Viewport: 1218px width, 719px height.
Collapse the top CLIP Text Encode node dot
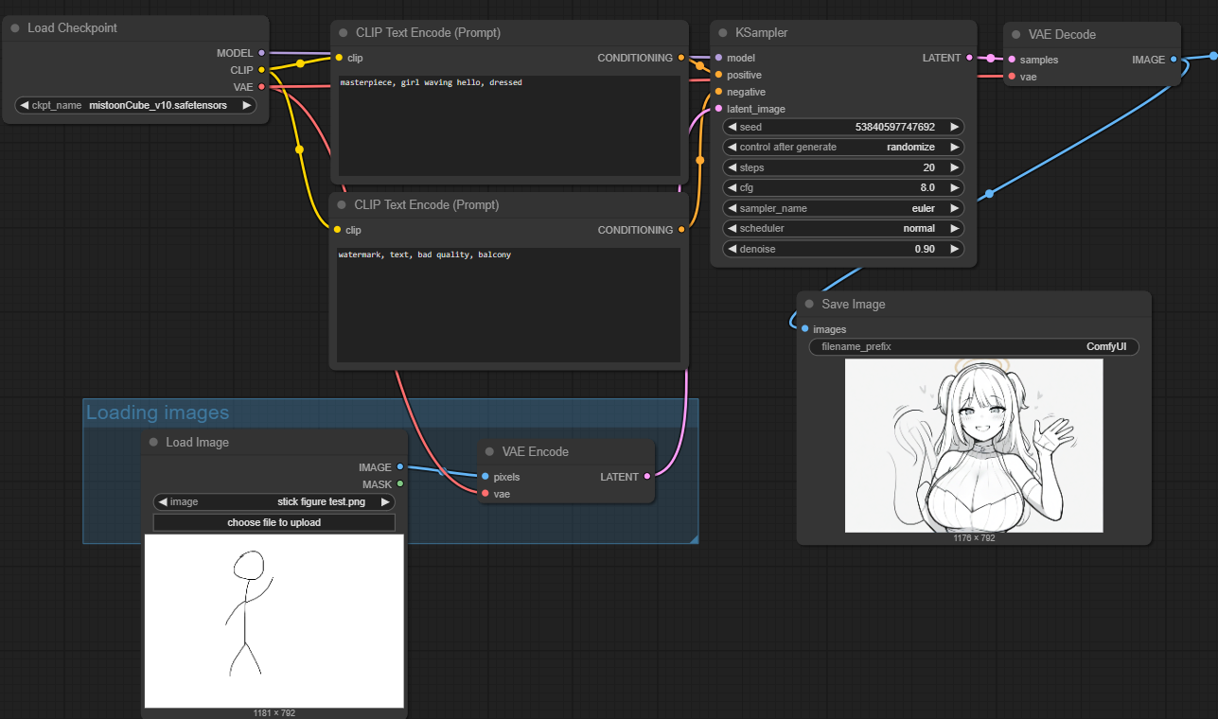point(343,33)
